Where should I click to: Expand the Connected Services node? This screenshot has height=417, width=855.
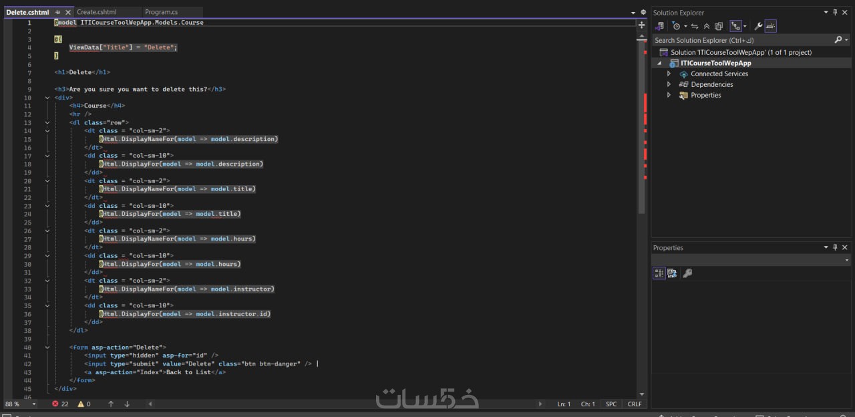point(669,74)
